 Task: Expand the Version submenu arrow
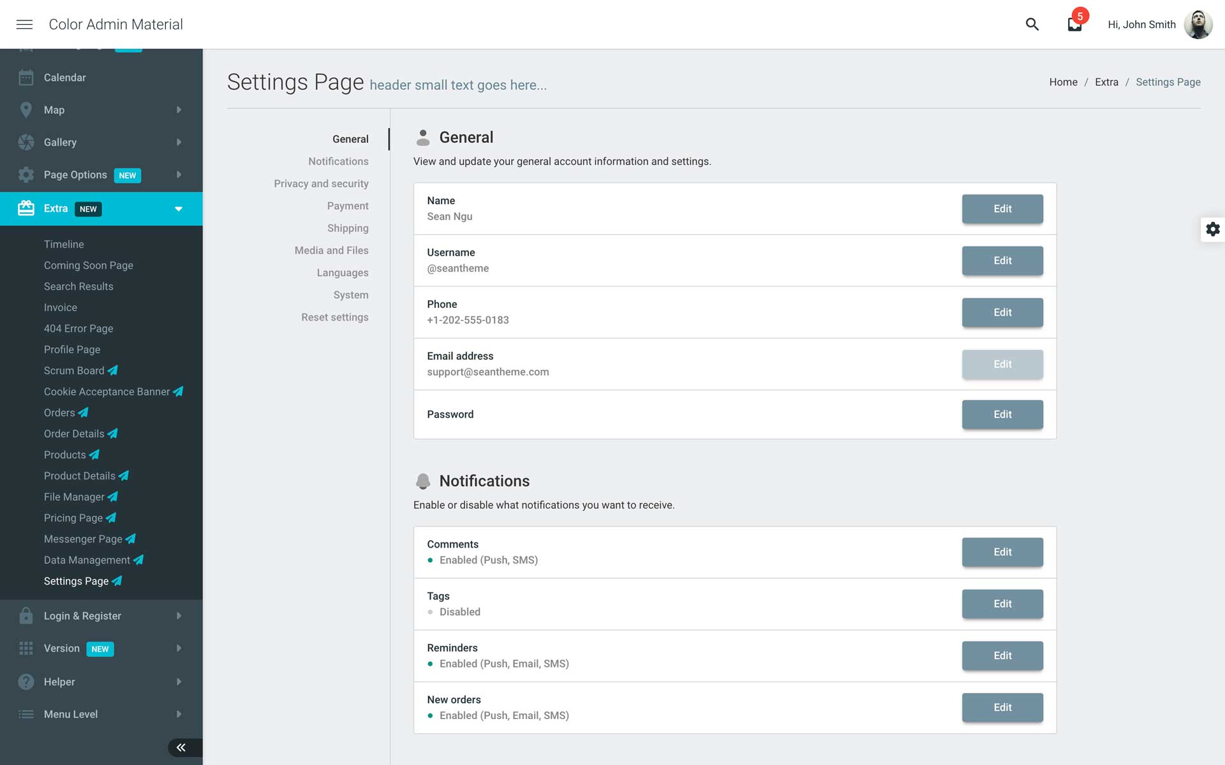click(179, 648)
